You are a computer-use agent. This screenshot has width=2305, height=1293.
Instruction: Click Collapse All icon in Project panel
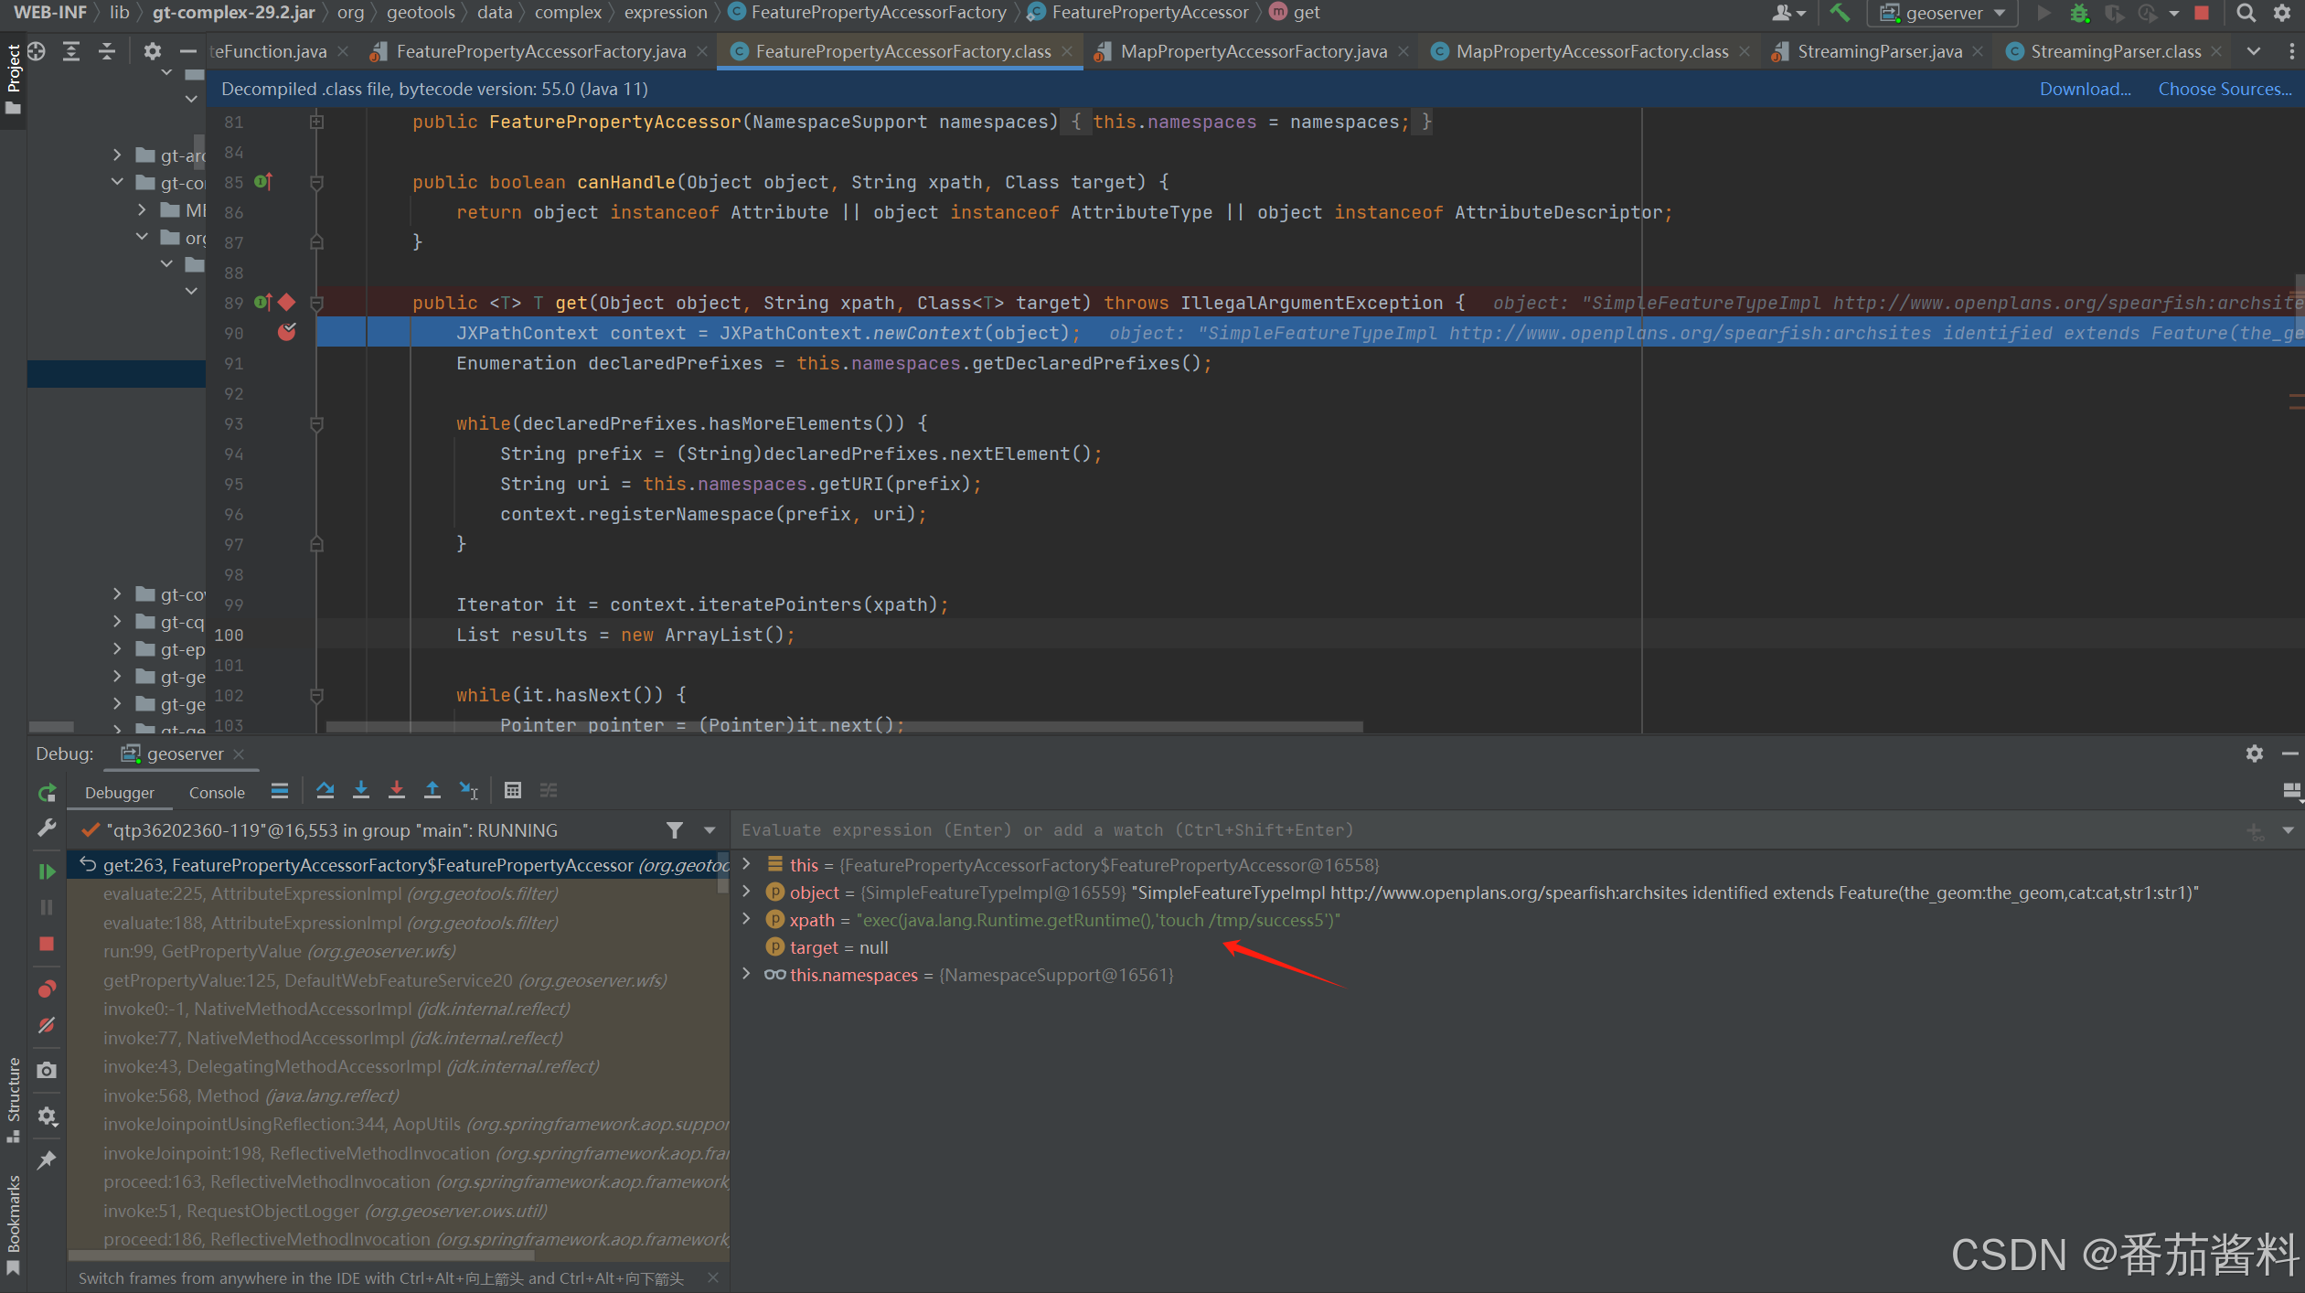click(x=107, y=51)
